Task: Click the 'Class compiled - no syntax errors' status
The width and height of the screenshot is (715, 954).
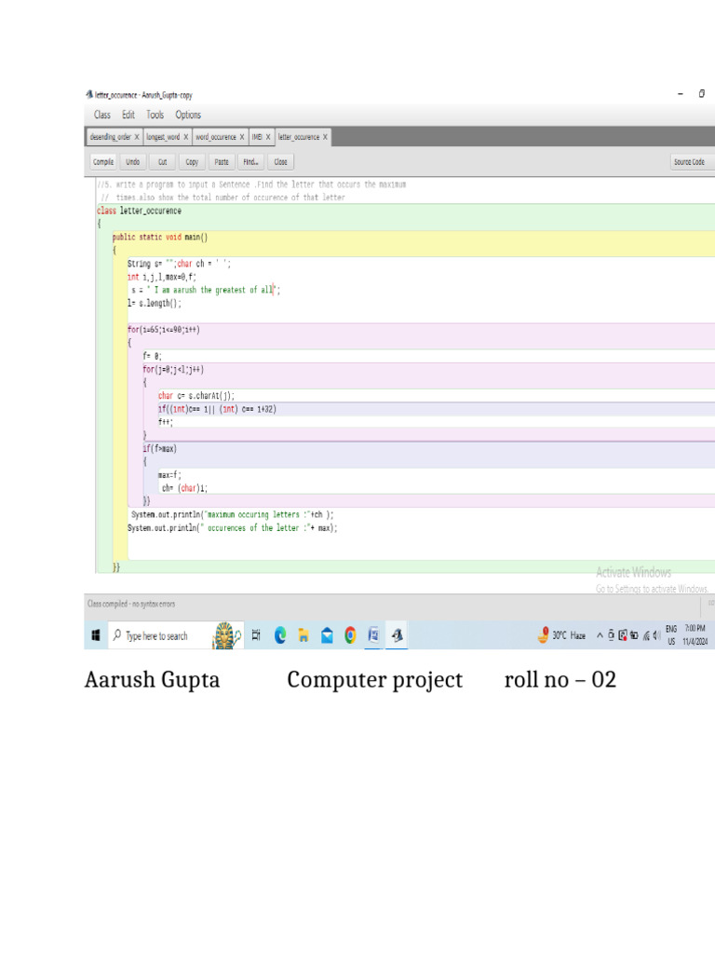Action: [x=131, y=604]
